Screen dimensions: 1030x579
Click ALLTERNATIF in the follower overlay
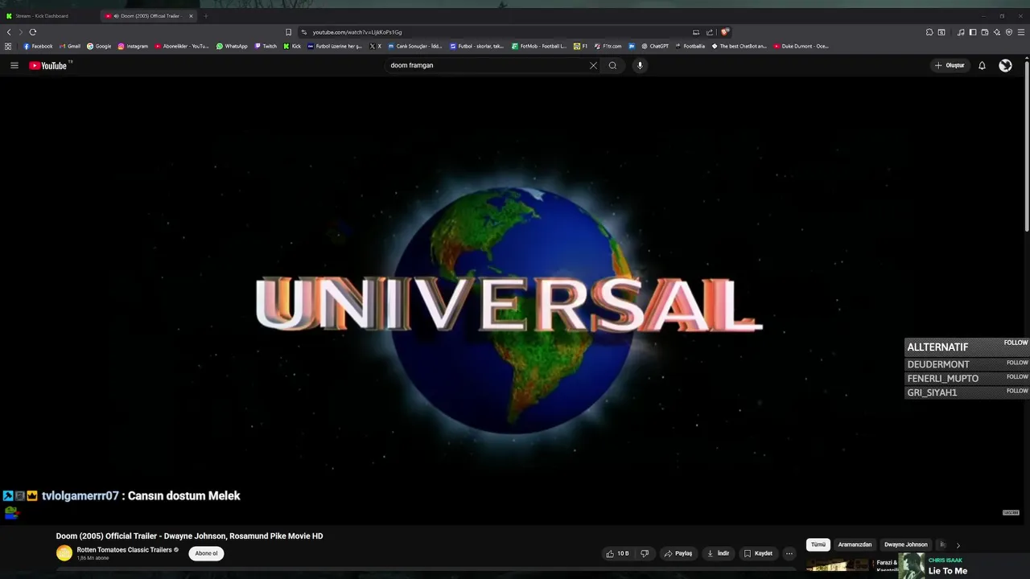click(937, 347)
